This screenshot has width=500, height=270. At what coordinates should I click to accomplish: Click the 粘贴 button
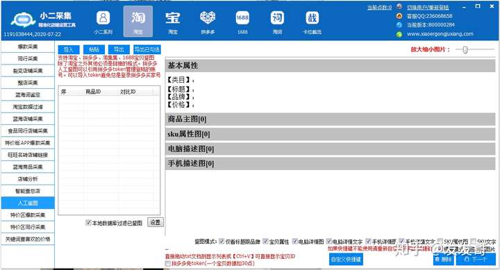(x=94, y=49)
